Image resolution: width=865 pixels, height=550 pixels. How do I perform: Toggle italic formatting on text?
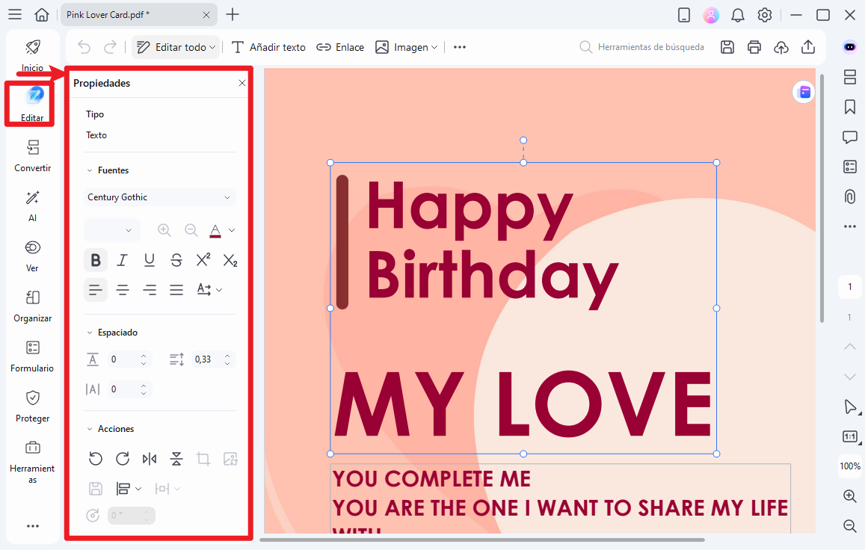coord(123,260)
